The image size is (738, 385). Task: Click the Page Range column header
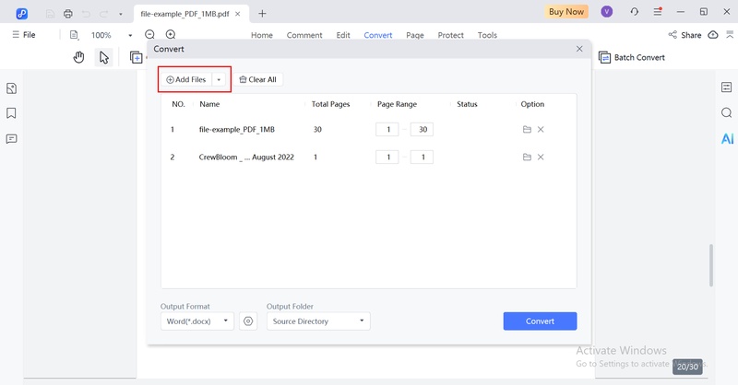pyautogui.click(x=397, y=104)
